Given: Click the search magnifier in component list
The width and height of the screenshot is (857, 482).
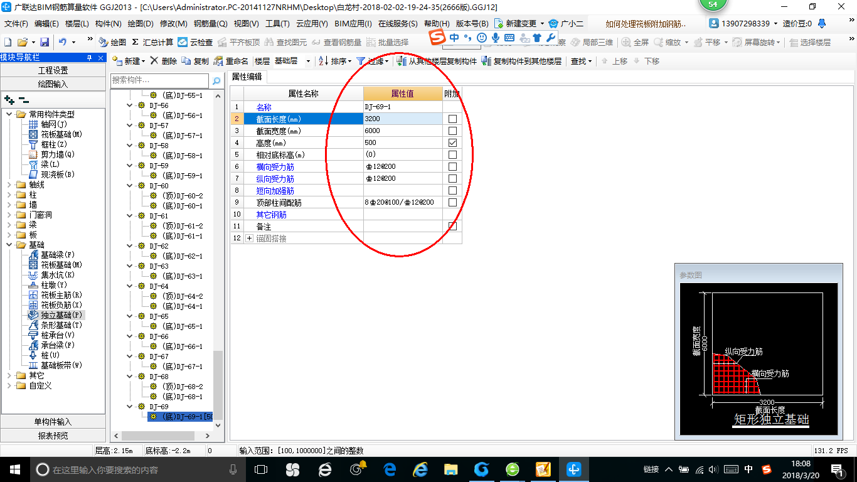Looking at the screenshot, I should 216,81.
